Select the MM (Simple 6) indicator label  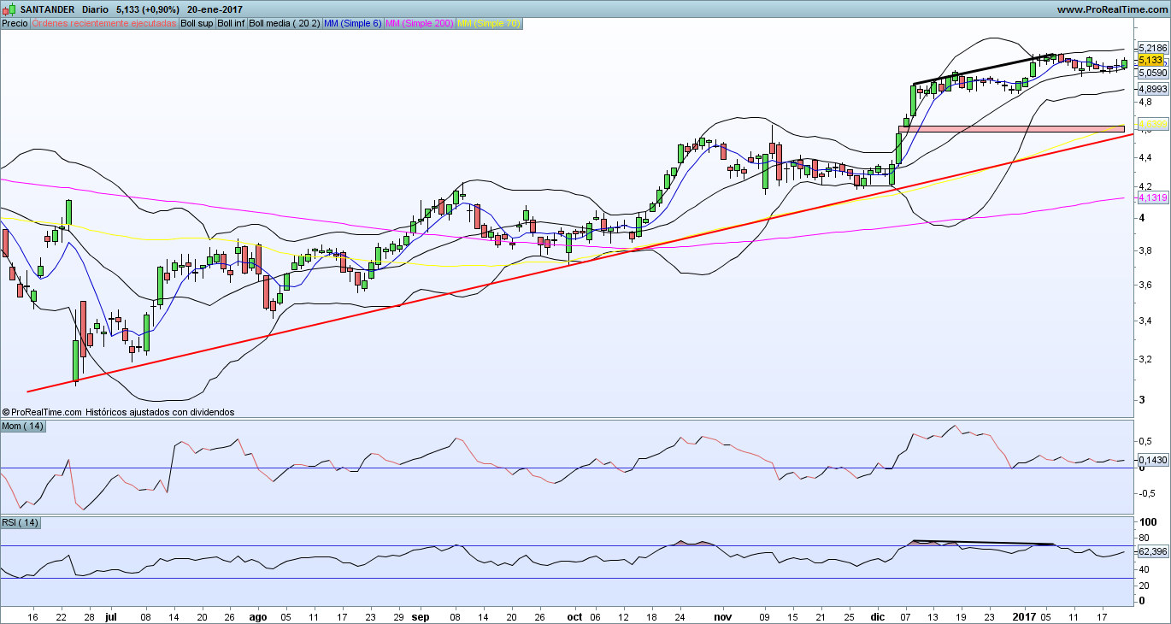coord(353,23)
